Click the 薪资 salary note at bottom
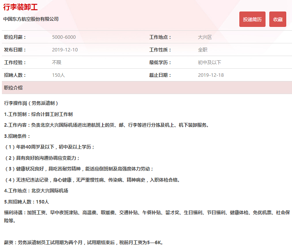292x248 pixels. point(84,242)
